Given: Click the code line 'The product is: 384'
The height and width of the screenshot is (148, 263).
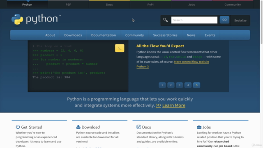Looking at the screenshot, I should tap(51, 77).
